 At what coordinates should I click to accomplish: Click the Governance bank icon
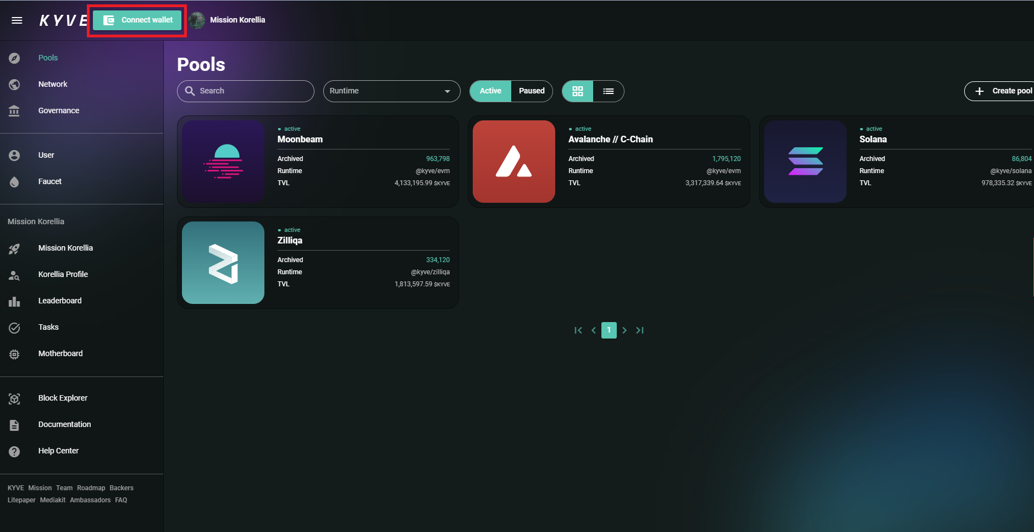click(x=14, y=111)
